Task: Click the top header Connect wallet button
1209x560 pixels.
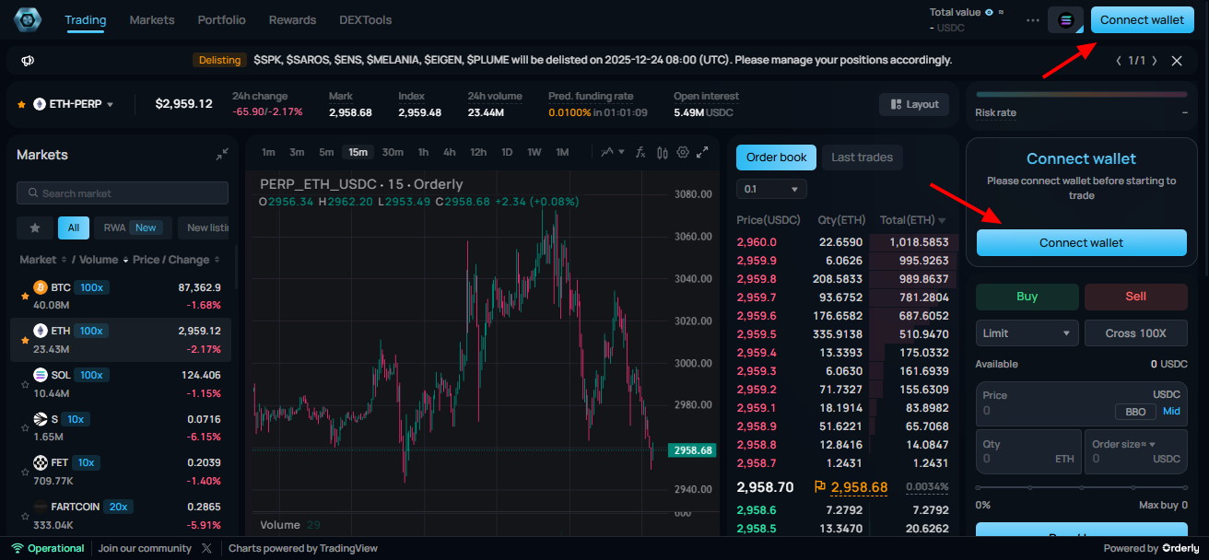Action: (x=1142, y=20)
